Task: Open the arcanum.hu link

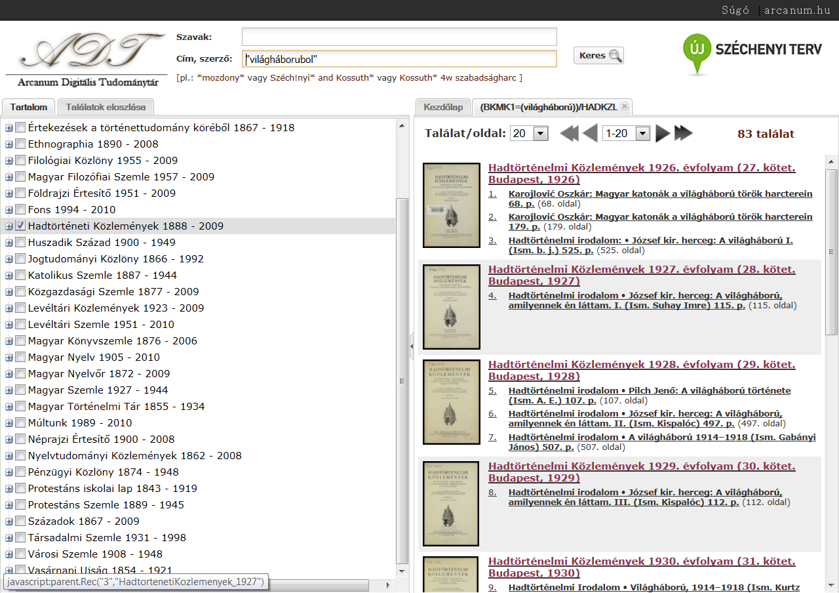Action: click(797, 10)
